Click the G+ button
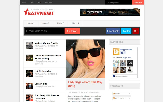 [136, 31]
